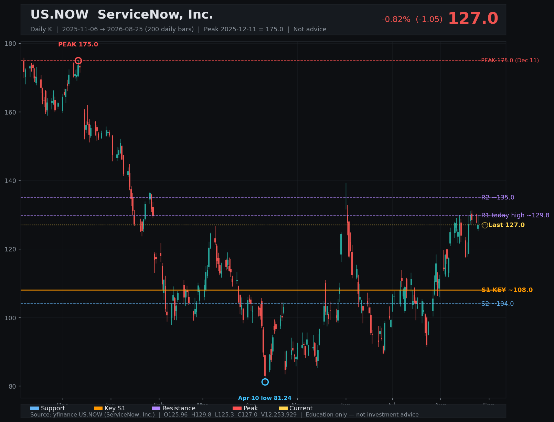
Task: Click the "R1 today high ~129.8" label
Action: tap(515, 215)
